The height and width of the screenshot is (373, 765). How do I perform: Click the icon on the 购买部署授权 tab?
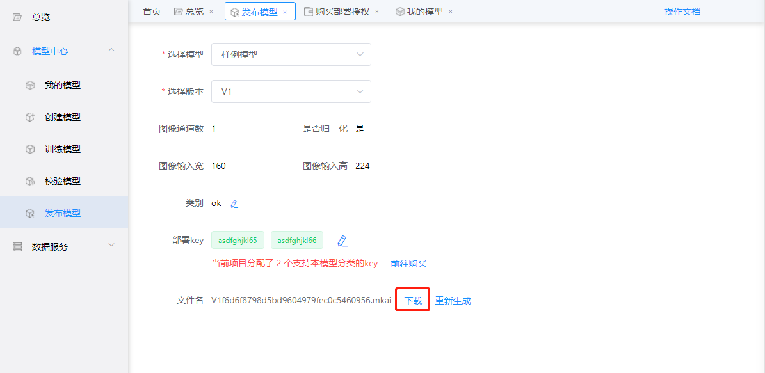pyautogui.click(x=309, y=12)
